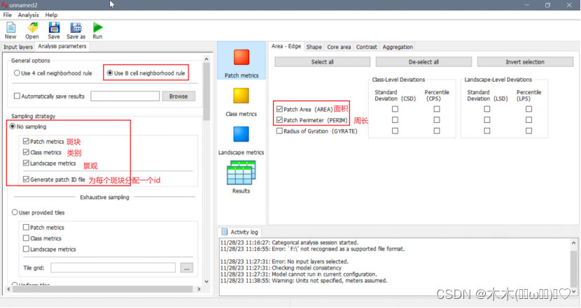Image resolution: width=581 pixels, height=308 pixels.
Task: Toggle Patch Perimeter (PERIM) checkbox
Action: pyautogui.click(x=279, y=120)
